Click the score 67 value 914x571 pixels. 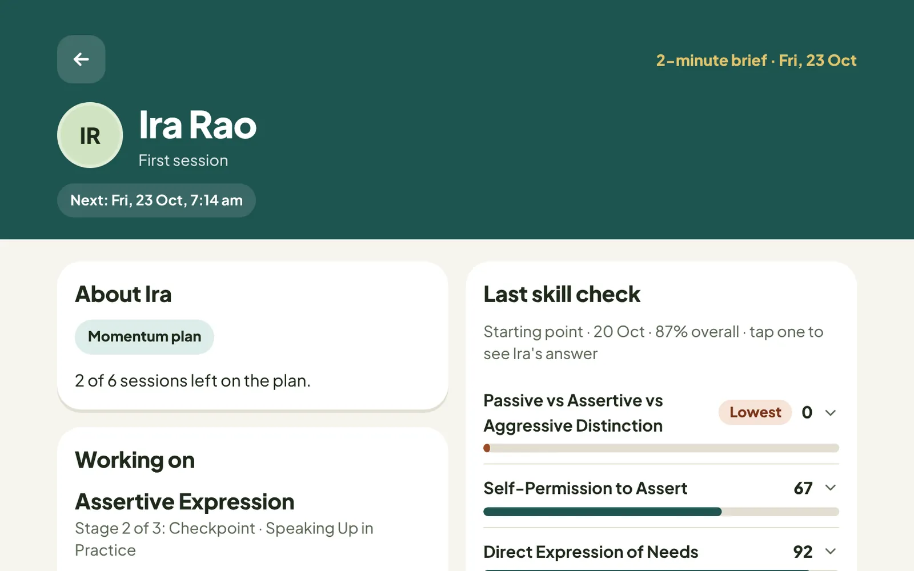coord(803,488)
